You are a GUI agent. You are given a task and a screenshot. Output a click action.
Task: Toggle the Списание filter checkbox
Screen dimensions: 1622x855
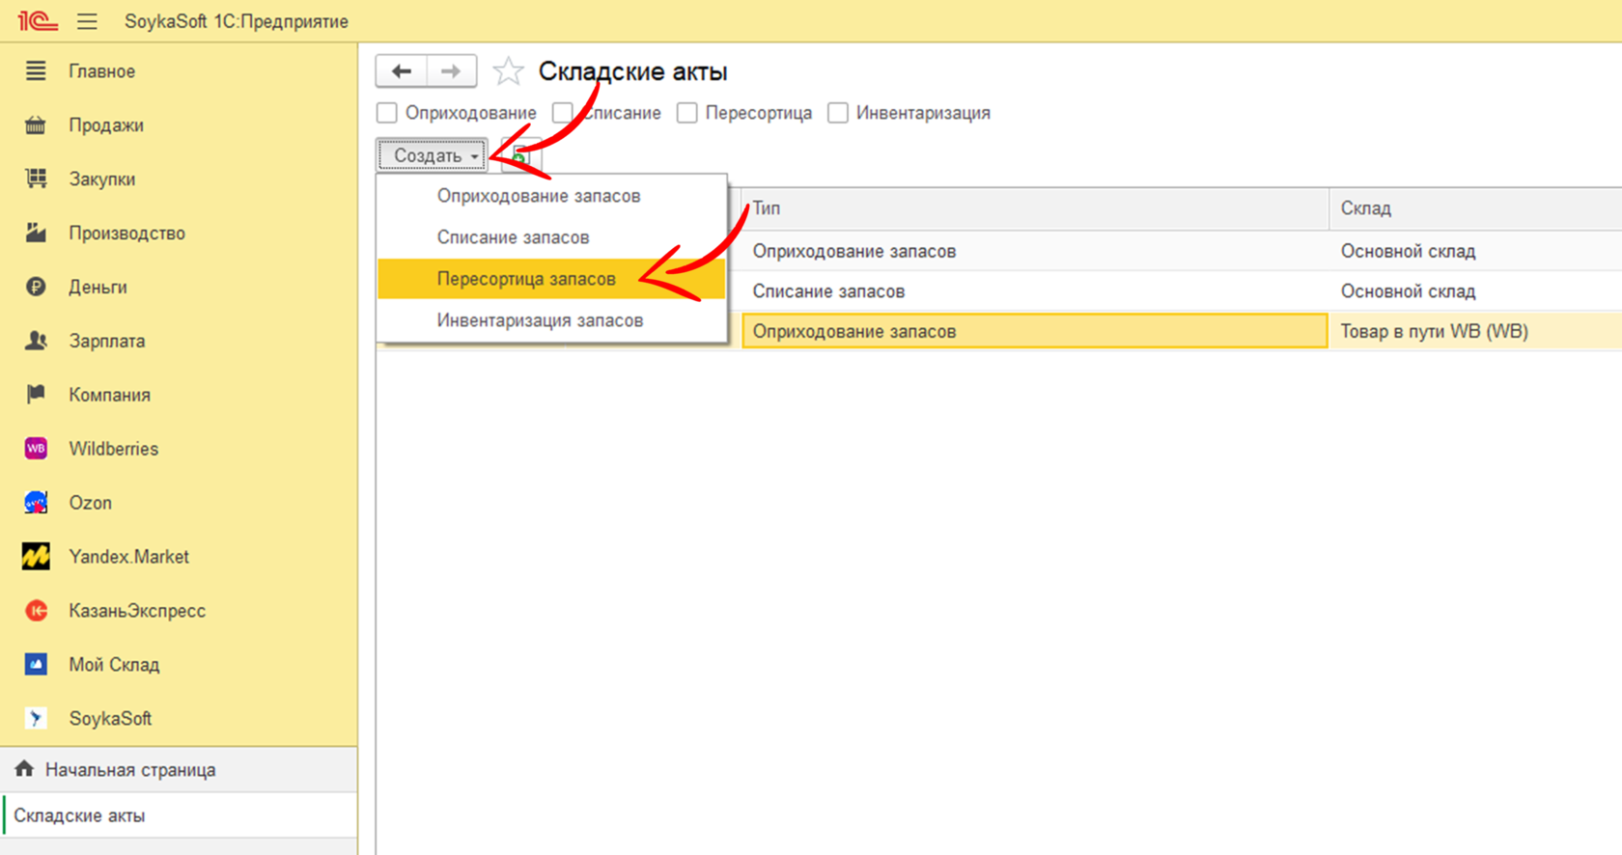point(562,113)
